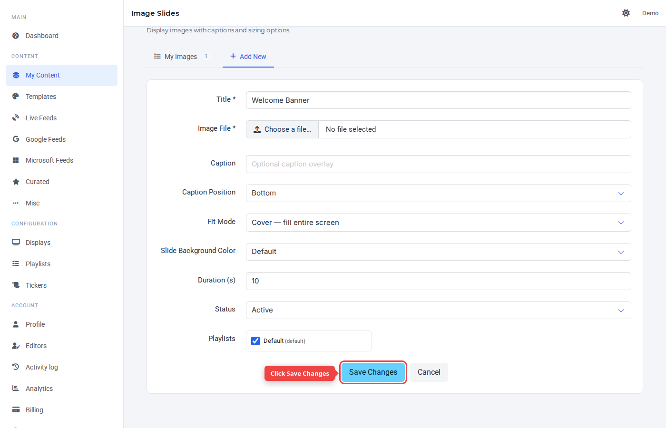Click the Billing card icon
The width and height of the screenshot is (666, 428).
coord(16,409)
